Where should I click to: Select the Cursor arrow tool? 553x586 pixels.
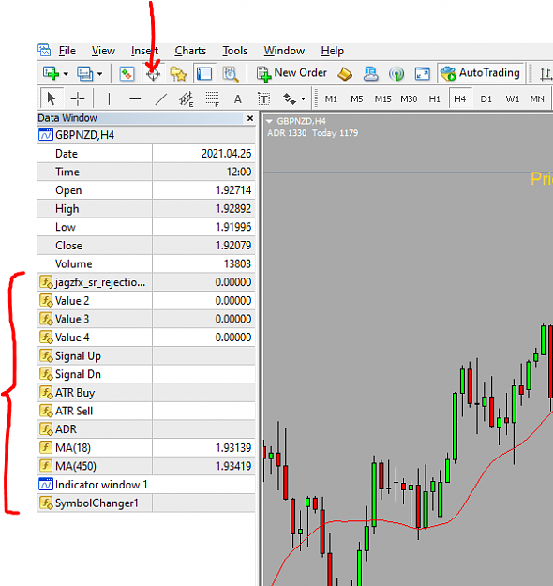tap(52, 98)
